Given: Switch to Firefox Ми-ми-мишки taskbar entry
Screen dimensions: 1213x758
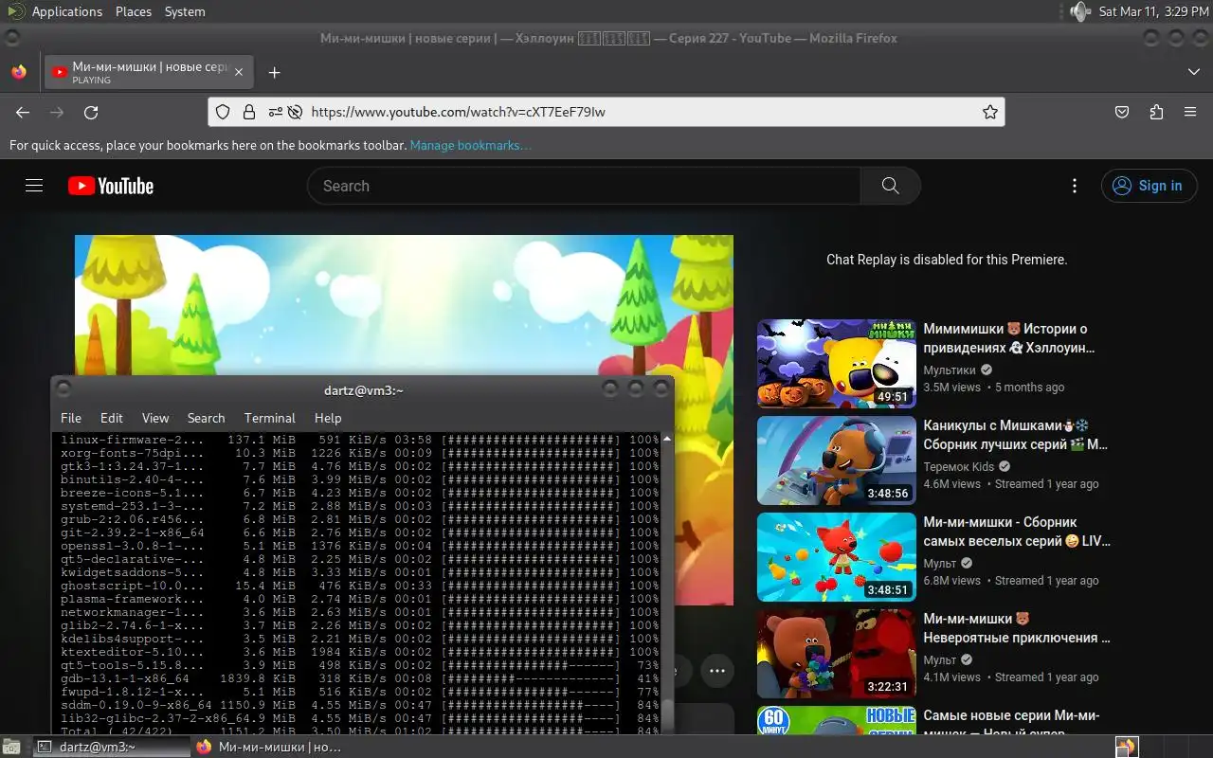Looking at the screenshot, I should tap(270, 747).
